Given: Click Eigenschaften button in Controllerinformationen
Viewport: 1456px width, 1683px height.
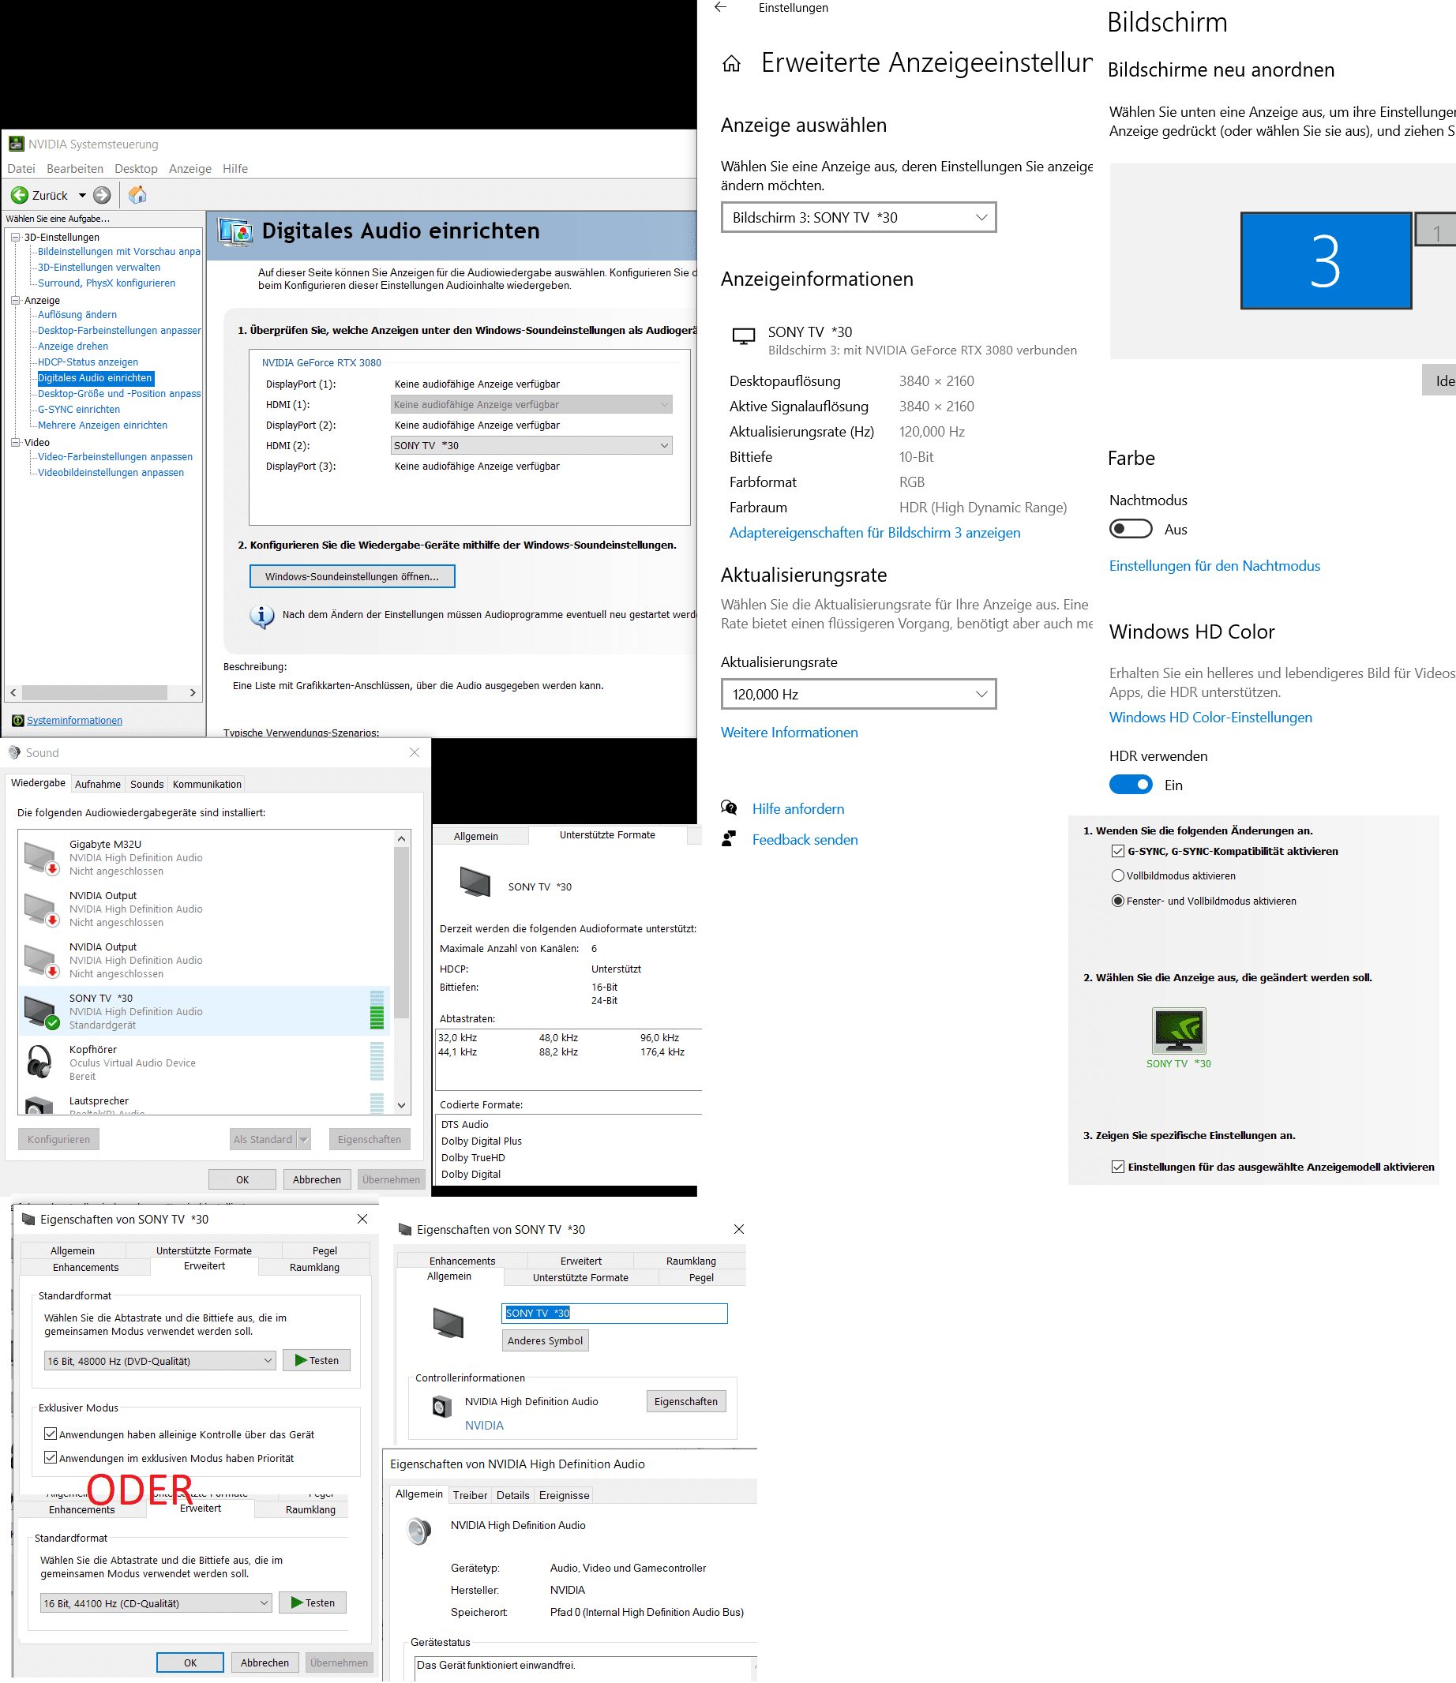Looking at the screenshot, I should 685,1401.
